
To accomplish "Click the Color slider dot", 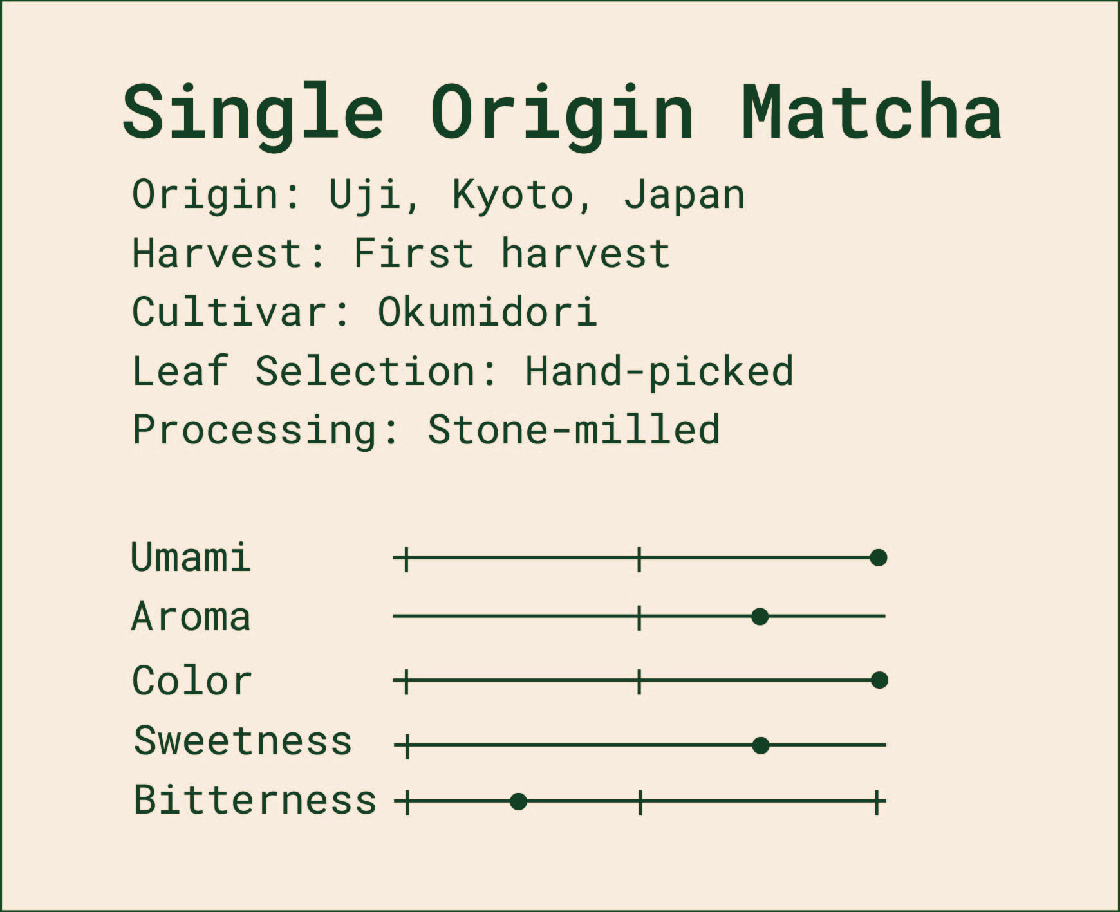I will [879, 680].
